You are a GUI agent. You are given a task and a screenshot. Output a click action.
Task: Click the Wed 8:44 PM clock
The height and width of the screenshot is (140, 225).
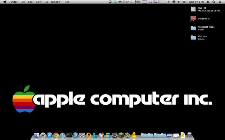[x=196, y=2]
